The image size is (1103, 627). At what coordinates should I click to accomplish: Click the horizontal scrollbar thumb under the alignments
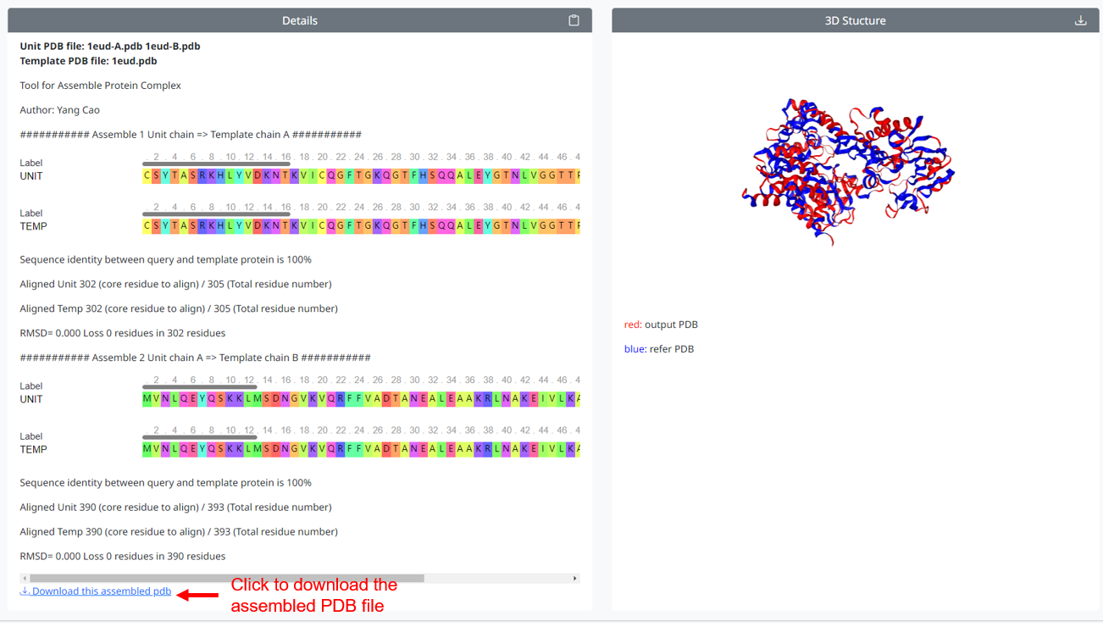point(226,579)
